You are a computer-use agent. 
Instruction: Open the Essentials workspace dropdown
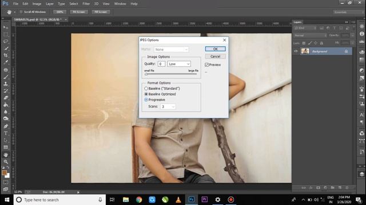coord(348,12)
